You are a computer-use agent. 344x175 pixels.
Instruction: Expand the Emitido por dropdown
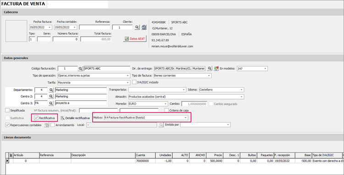228,125
